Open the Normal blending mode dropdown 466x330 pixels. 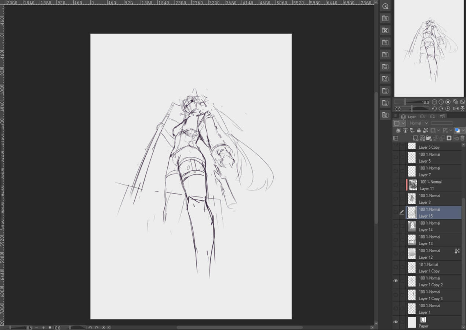click(418, 123)
